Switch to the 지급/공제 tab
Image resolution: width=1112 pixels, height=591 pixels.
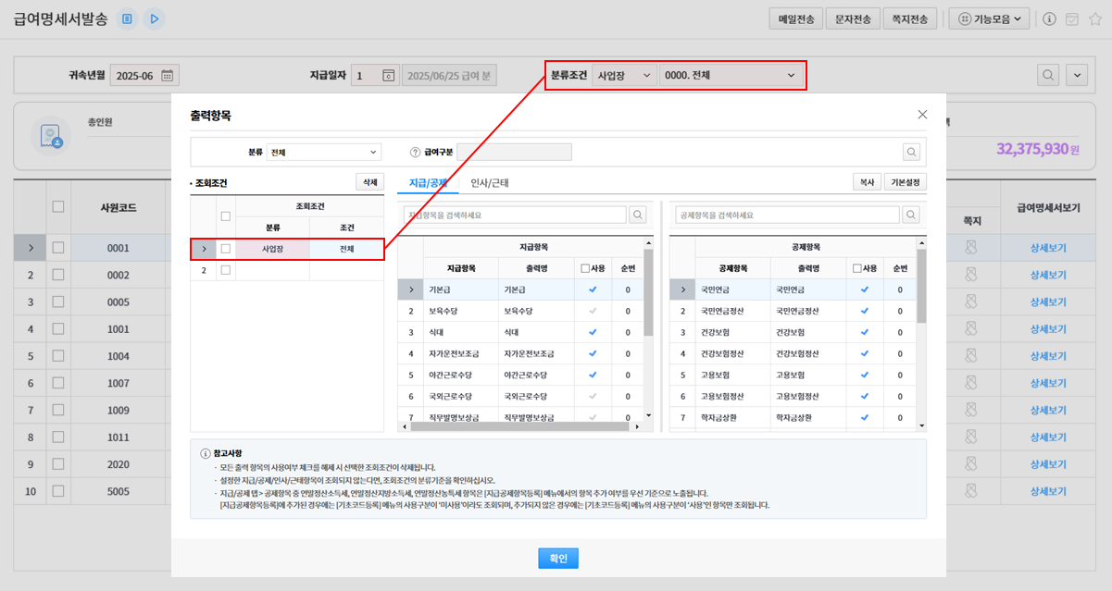[429, 182]
